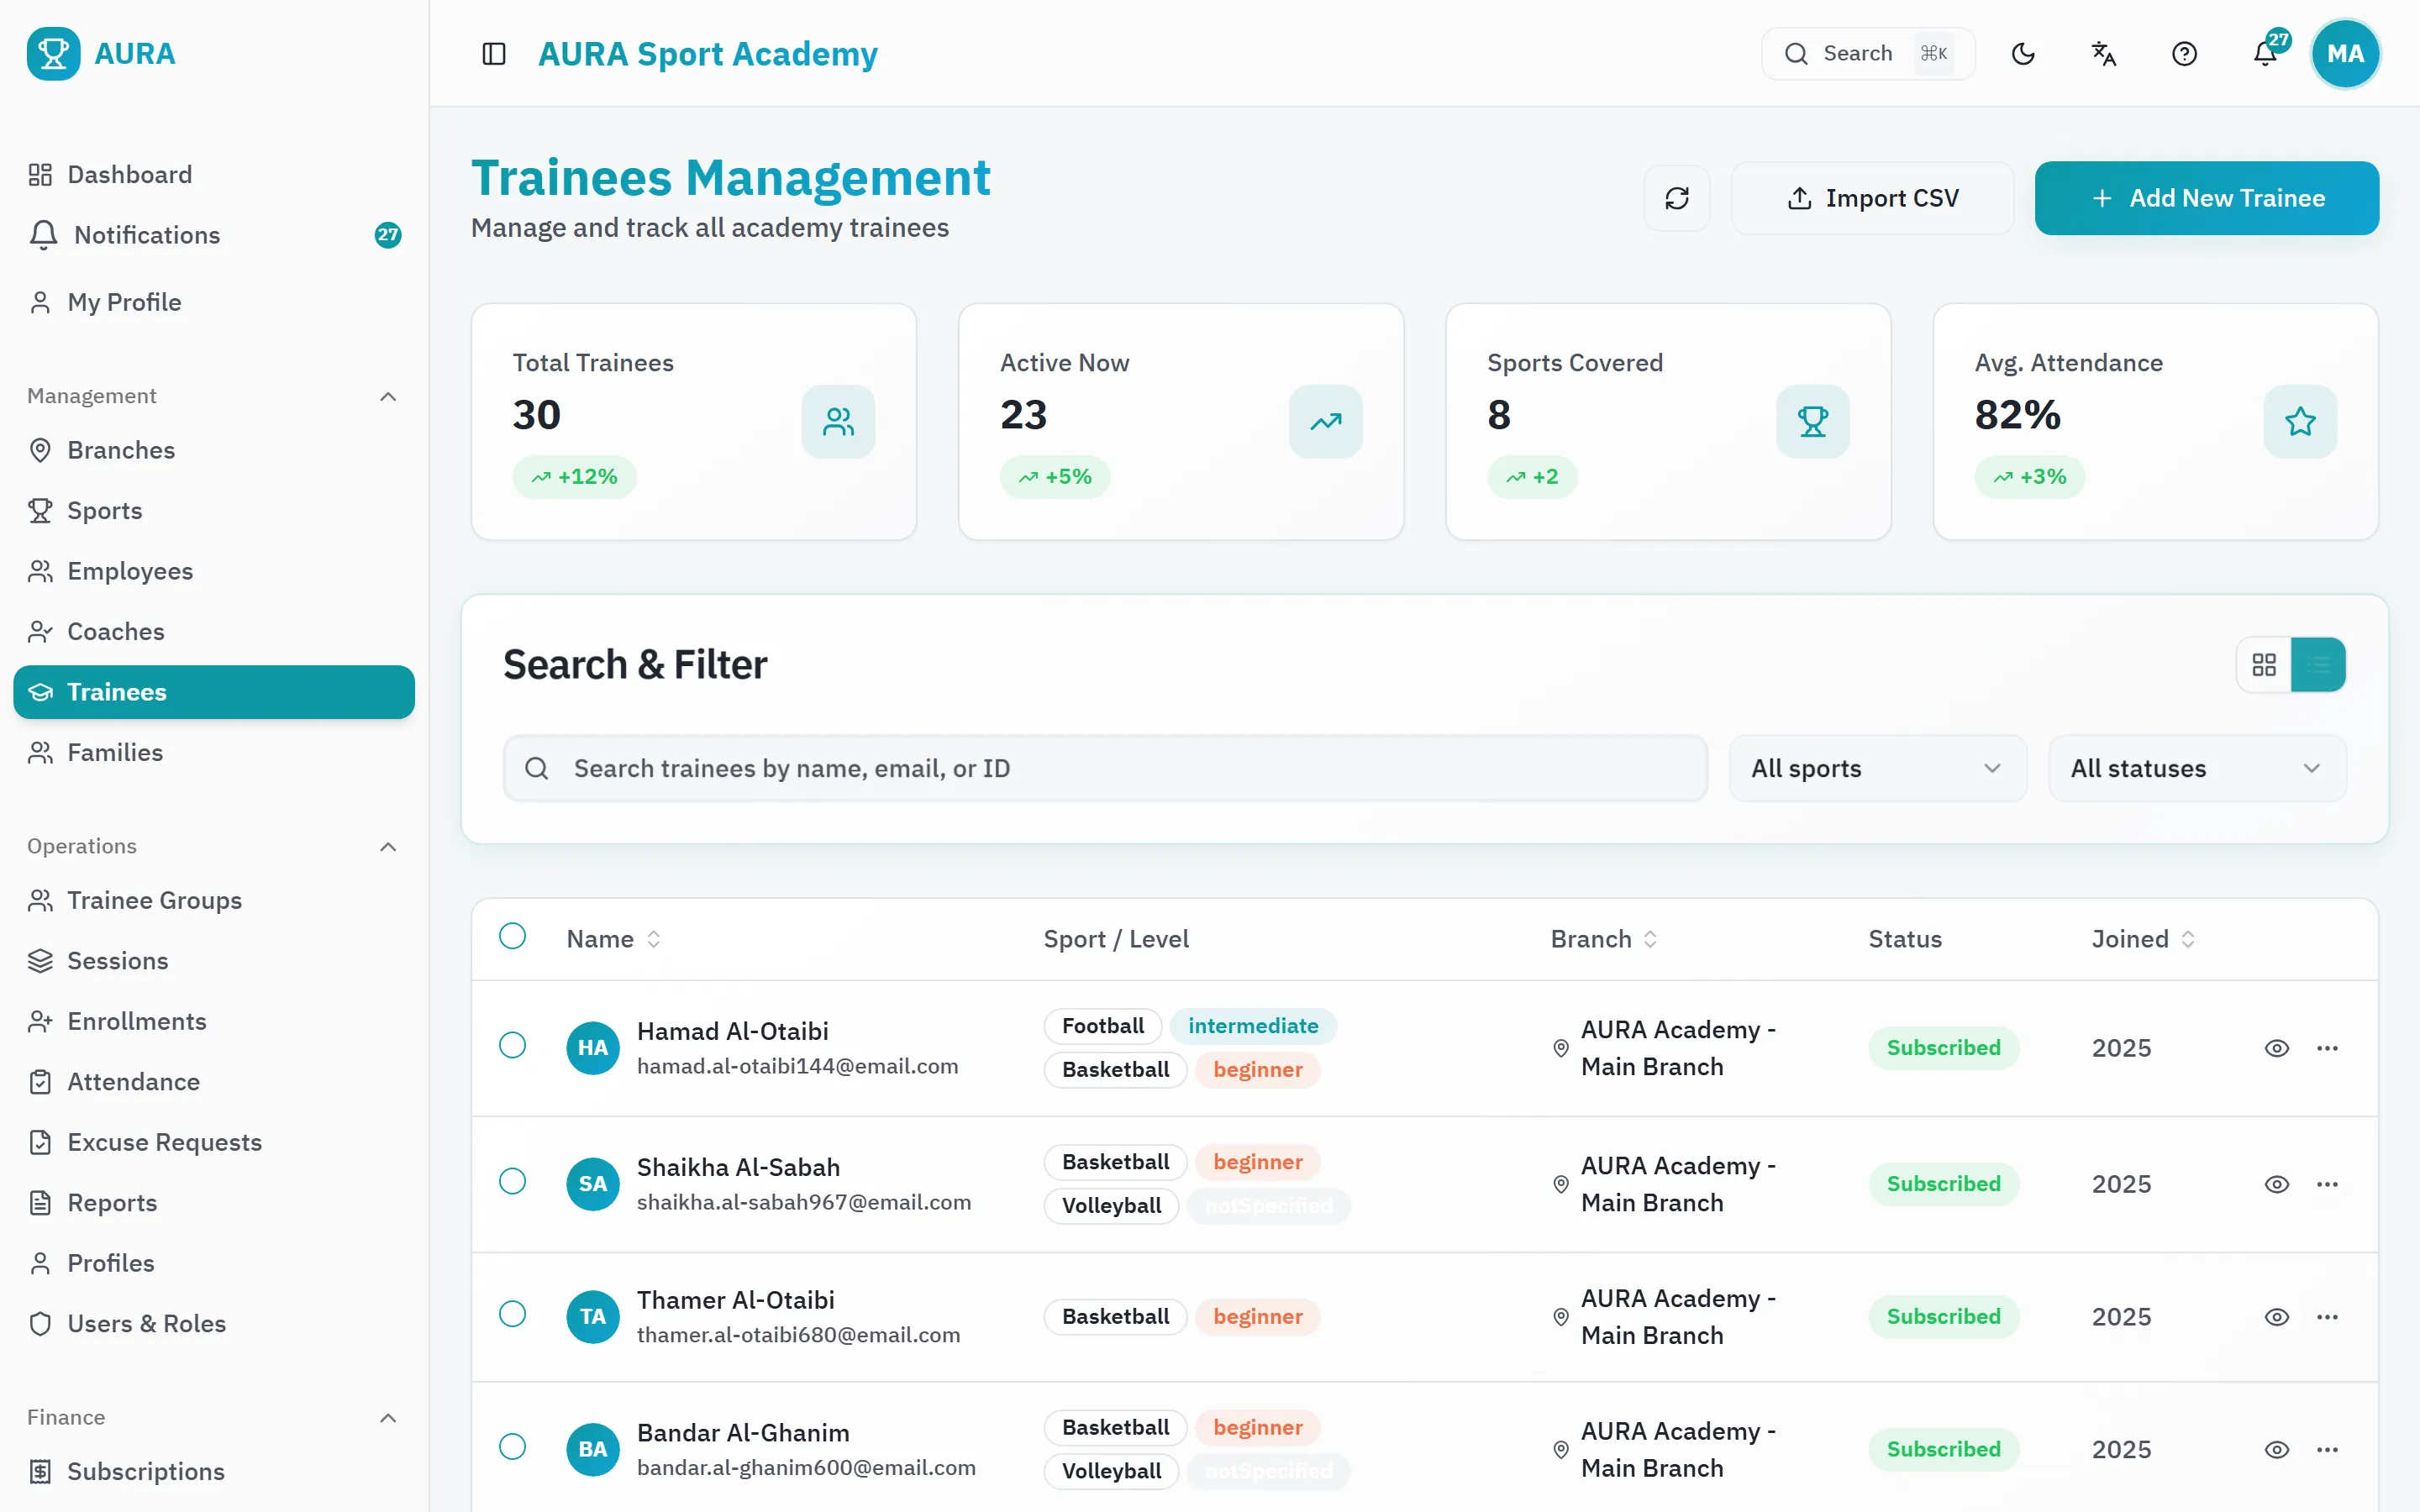This screenshot has width=2420, height=1512.
Task: Click Add New Trainee button
Action: coord(2206,198)
